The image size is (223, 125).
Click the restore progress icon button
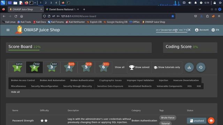tap(201, 67)
